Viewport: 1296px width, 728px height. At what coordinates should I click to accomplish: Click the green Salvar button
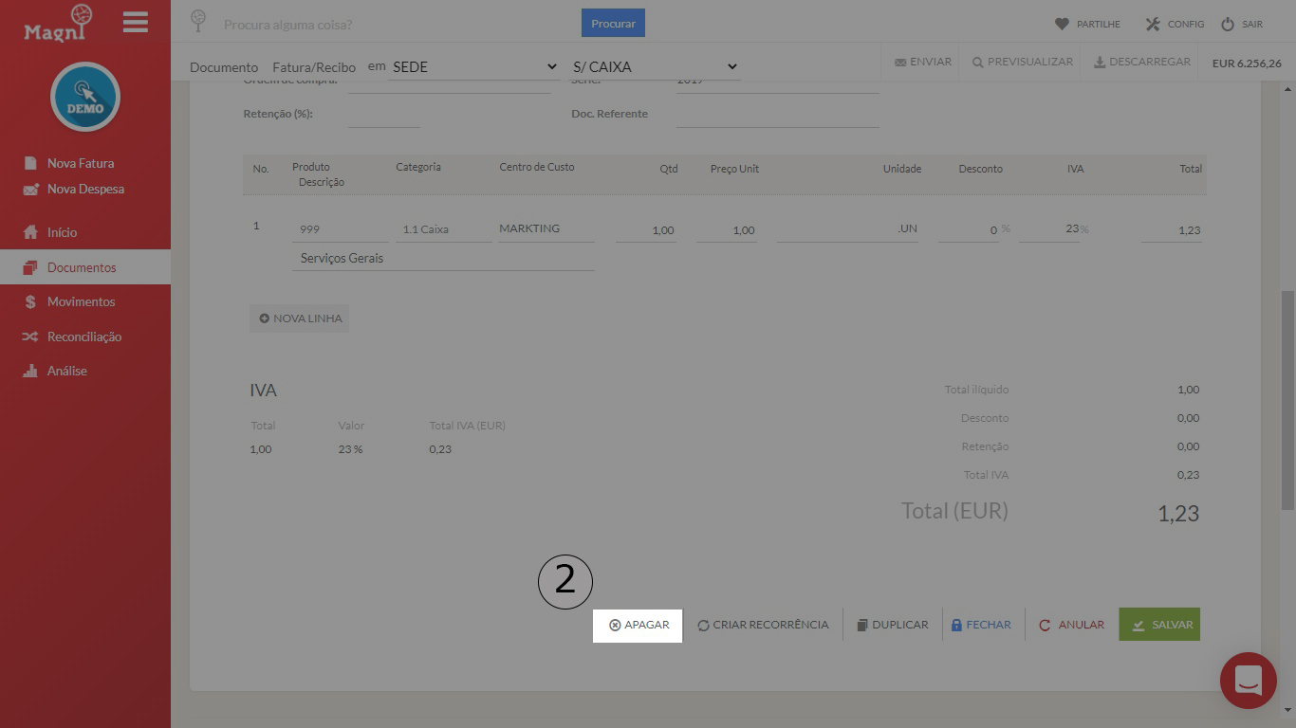[1159, 625]
